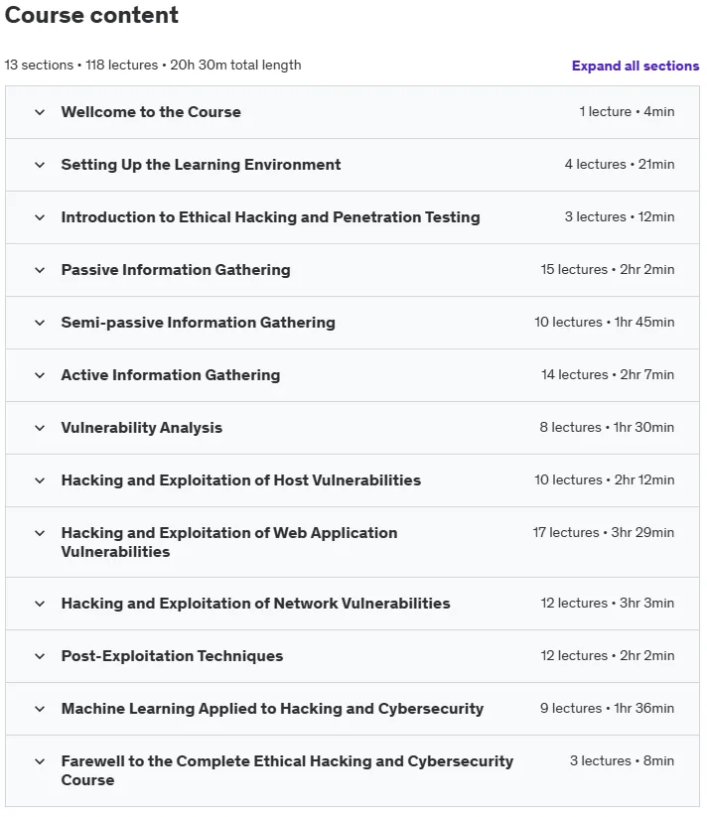
Task: Expand chevron for Introduction to Ethical Hacking
Action: [x=40, y=217]
